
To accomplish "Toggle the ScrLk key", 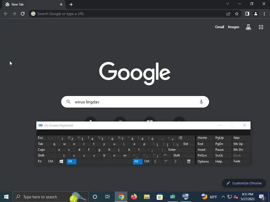I will (x=223, y=155).
